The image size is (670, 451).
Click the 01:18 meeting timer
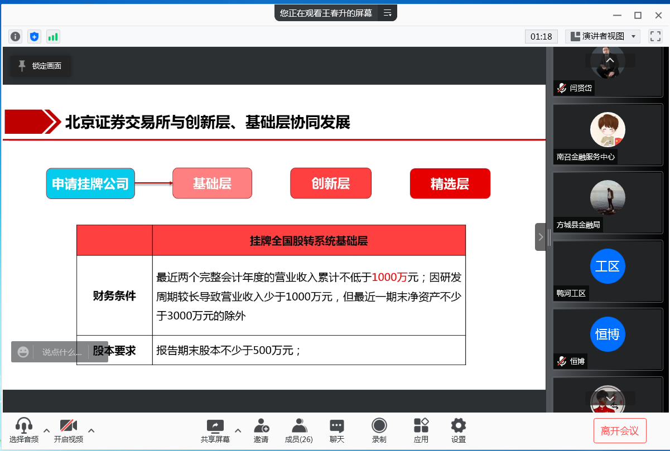tap(541, 37)
